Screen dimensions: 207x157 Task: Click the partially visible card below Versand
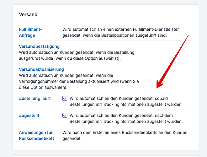106,155
